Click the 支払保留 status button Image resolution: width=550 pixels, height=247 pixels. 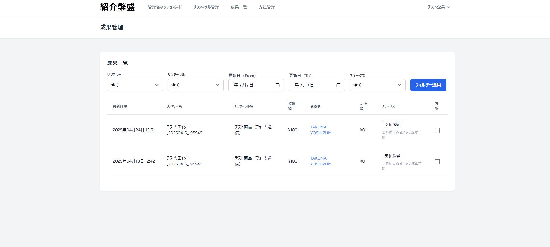[393, 156]
